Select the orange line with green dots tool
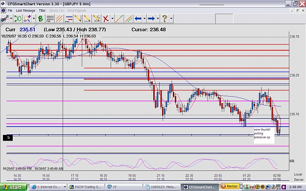This screenshot has height=191, width=306. [129, 19]
